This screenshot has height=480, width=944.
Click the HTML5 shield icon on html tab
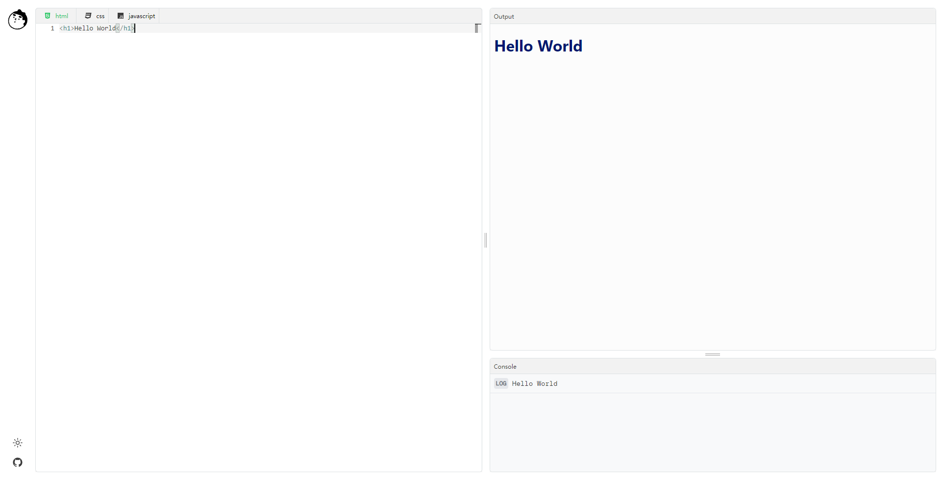coord(48,16)
